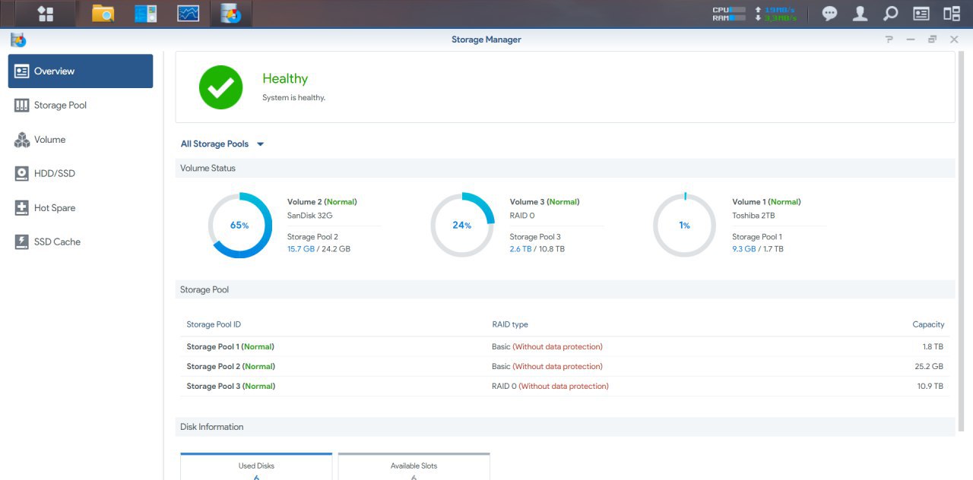The image size is (973, 480).
Task: Open the HDD/SSD section
Action: point(54,174)
